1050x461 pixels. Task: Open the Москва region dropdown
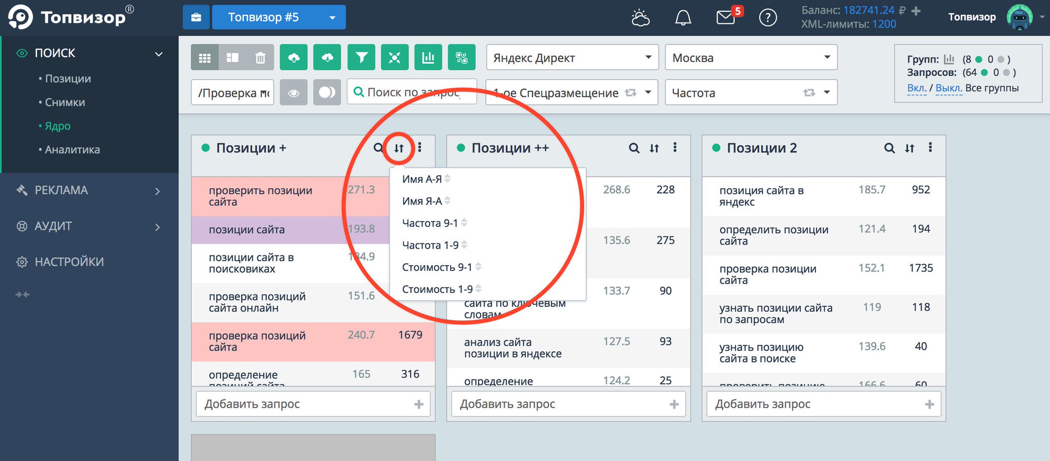point(751,58)
